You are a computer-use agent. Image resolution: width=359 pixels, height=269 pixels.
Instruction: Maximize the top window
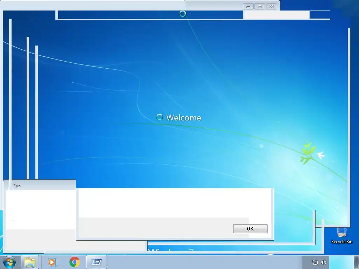[260, 7]
